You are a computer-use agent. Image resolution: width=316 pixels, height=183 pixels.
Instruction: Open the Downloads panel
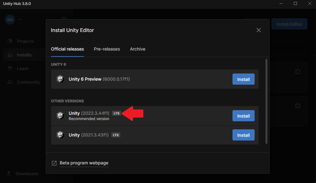pos(27,174)
